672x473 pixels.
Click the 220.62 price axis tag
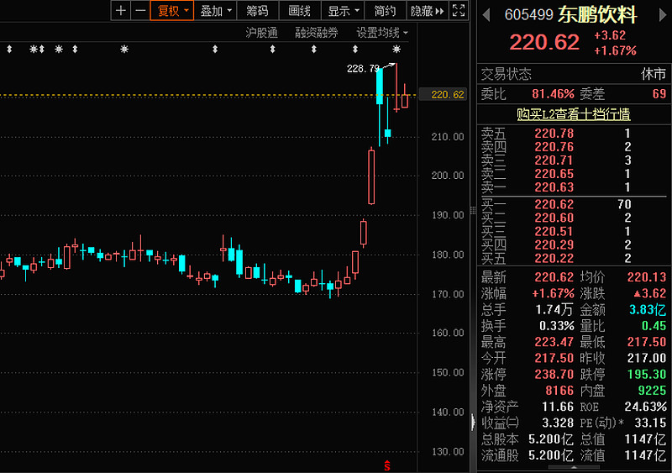pyautogui.click(x=443, y=94)
